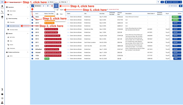
Task: Open the three-dot menu on invoice A123 row
Action: 180,58
